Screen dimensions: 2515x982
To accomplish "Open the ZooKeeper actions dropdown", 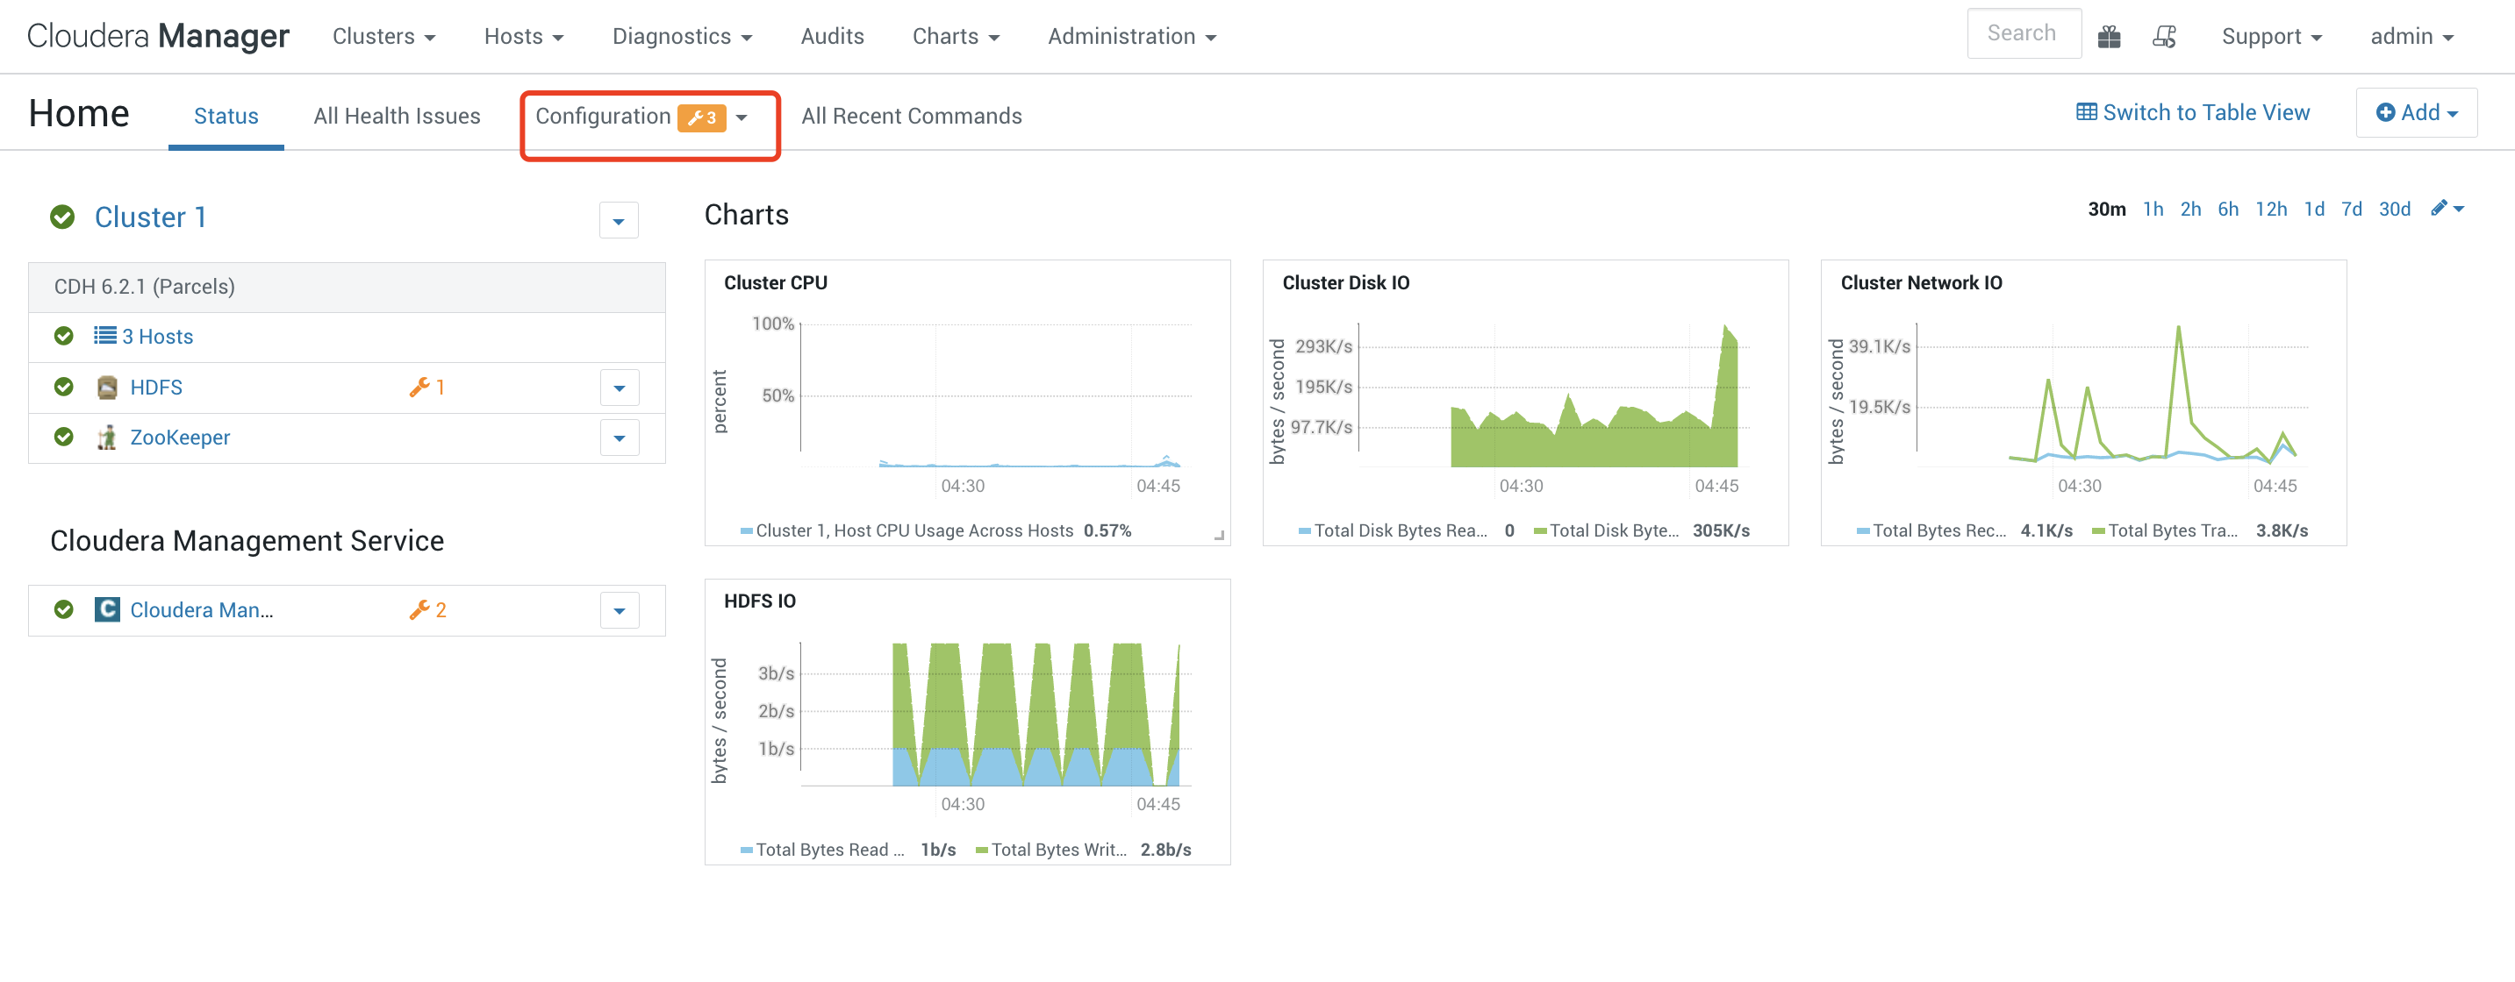I will 619,438.
